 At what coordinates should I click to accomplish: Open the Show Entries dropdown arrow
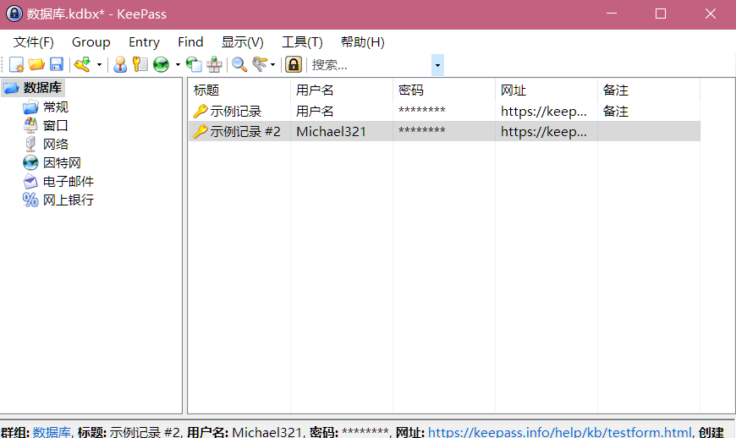tap(272, 64)
